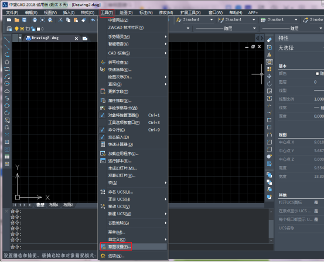Image resolution: width=324 pixels, height=262 pixels.
Task: Uncheck 对象特性管理器(I) menu item
Action: 133,115
